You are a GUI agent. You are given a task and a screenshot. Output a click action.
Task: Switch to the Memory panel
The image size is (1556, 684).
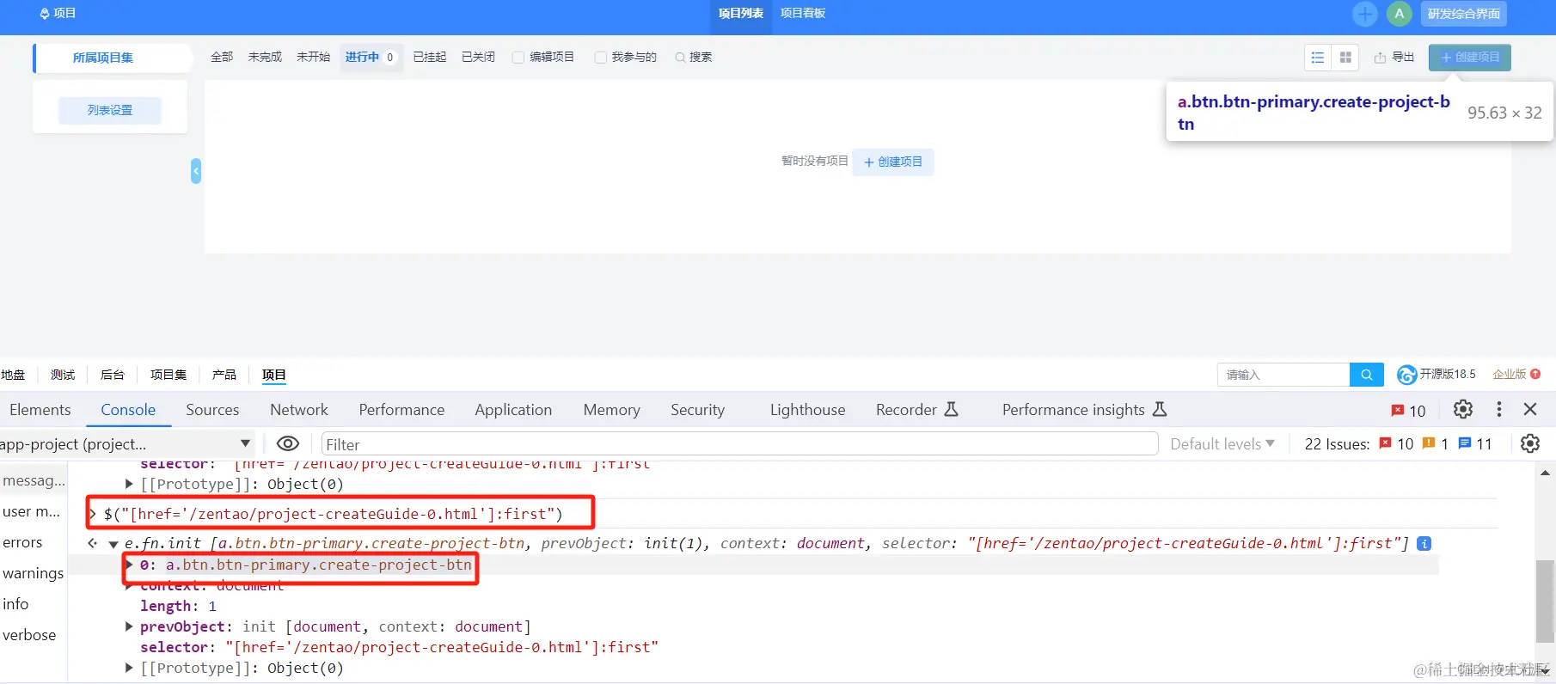coord(611,410)
